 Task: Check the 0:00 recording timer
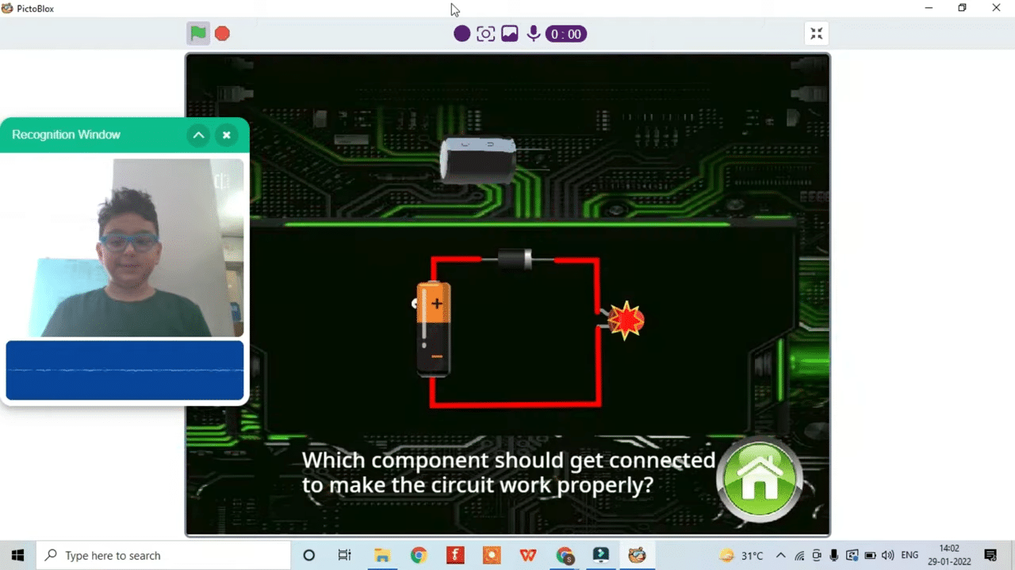tap(565, 33)
